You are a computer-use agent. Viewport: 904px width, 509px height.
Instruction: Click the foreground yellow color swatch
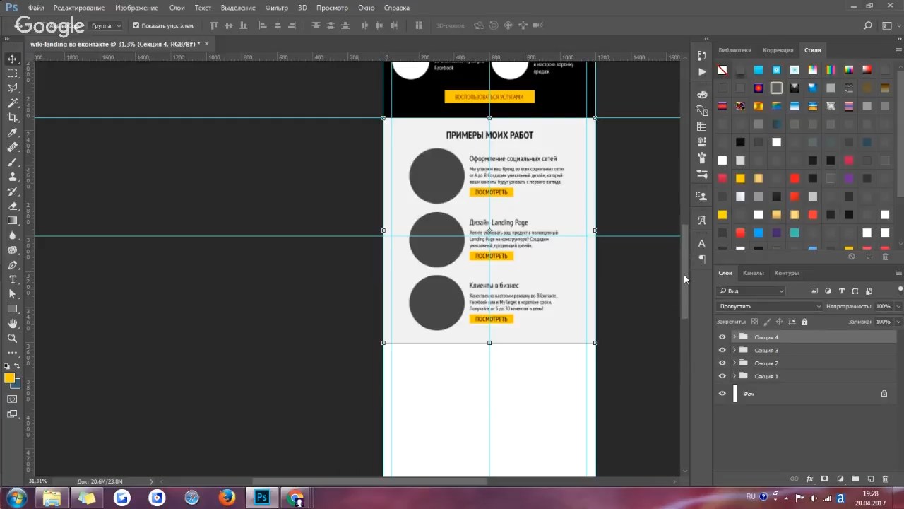(x=9, y=378)
